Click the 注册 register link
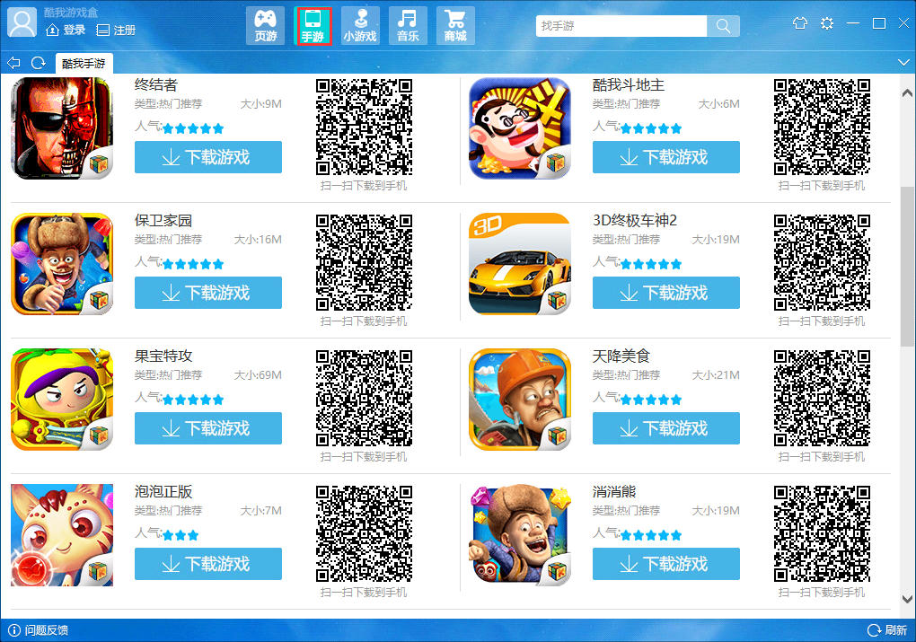The image size is (916, 642). [116, 30]
